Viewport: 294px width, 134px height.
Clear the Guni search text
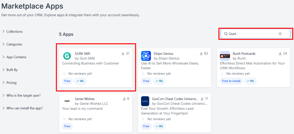click(280, 34)
